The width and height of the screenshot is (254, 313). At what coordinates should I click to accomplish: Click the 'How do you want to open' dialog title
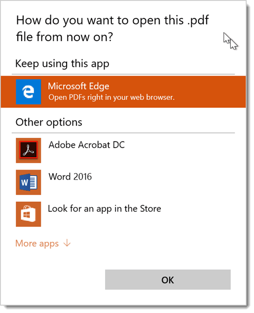coord(112,29)
